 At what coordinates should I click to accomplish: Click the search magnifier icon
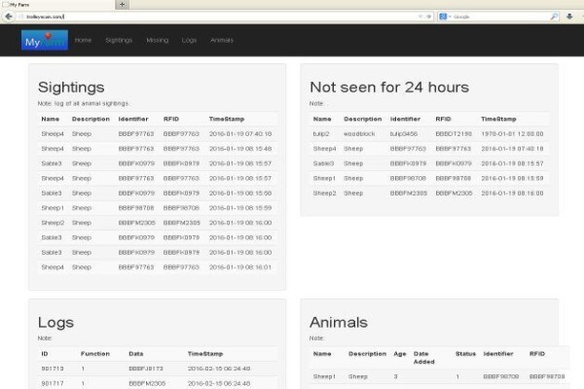554,17
